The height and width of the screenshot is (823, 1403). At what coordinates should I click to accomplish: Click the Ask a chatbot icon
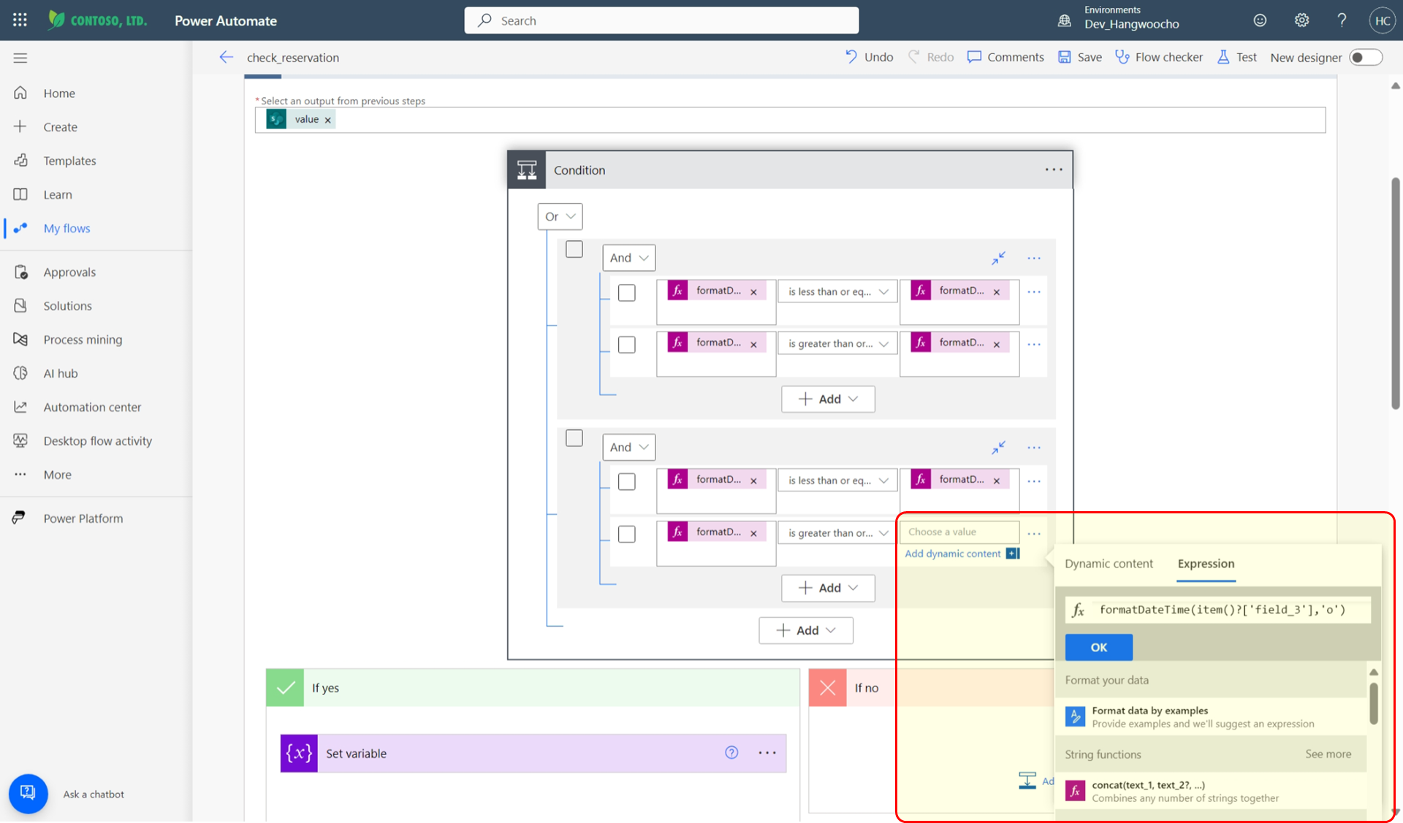pos(28,793)
